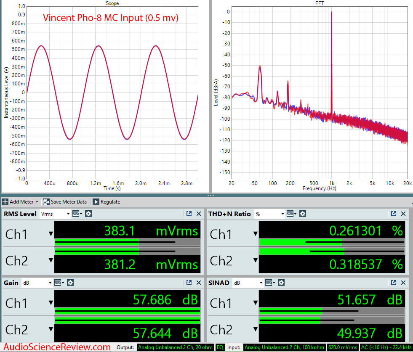Open the SINAD meter graph view icon
The image size is (413, 352).
(269, 283)
